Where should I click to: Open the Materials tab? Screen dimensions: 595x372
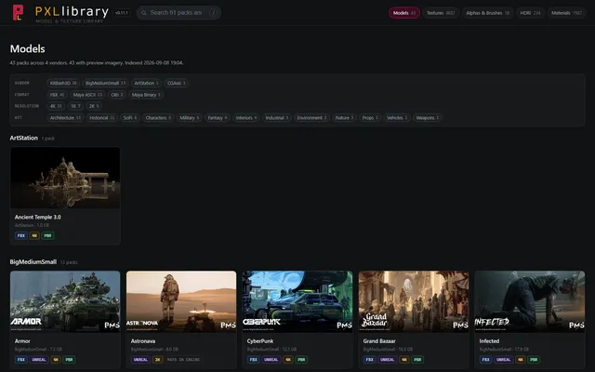pos(566,13)
